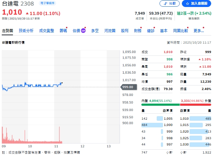Open the 籌碼 tab

(63, 31)
